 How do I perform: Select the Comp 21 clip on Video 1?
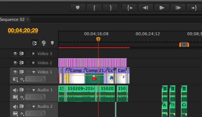(x=96, y=76)
